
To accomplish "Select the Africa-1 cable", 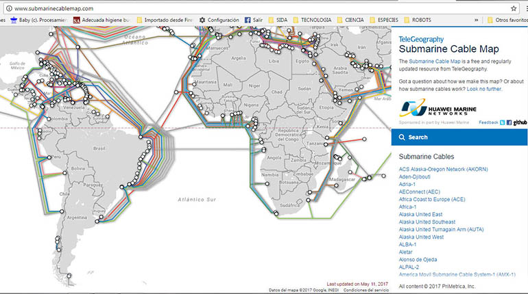I will [x=407, y=206].
